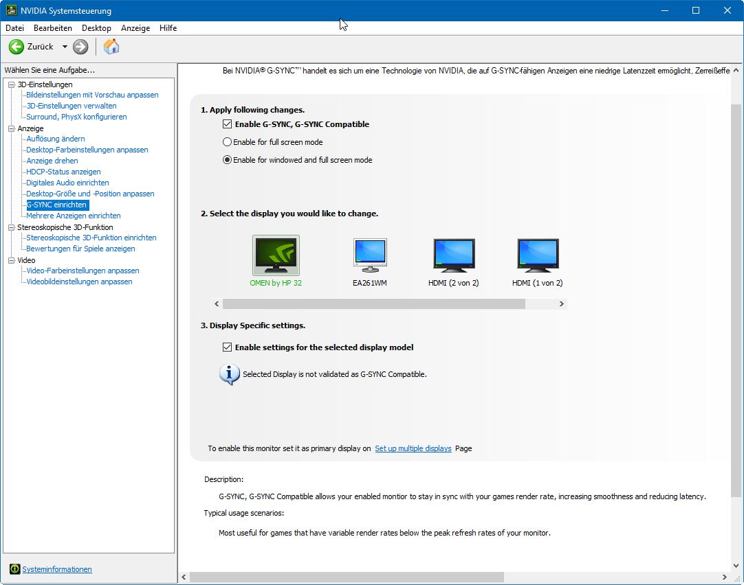Image resolution: width=744 pixels, height=585 pixels.
Task: Open Desktop-Farbeinstellungen anpassen page
Action: coord(87,150)
